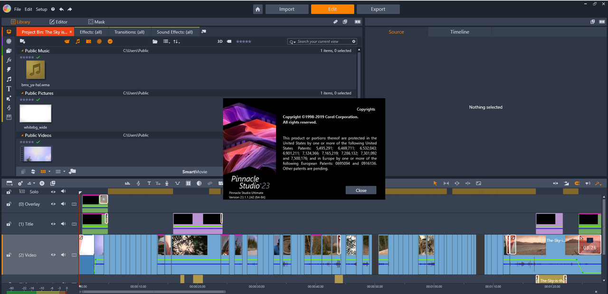This screenshot has width=608, height=294.
Task: Filter library by audio note icon
Action: pos(78,41)
